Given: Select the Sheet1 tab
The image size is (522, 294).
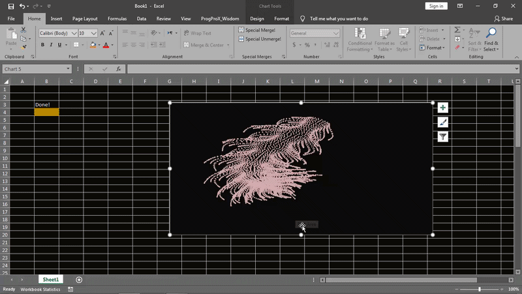Looking at the screenshot, I should [51, 280].
